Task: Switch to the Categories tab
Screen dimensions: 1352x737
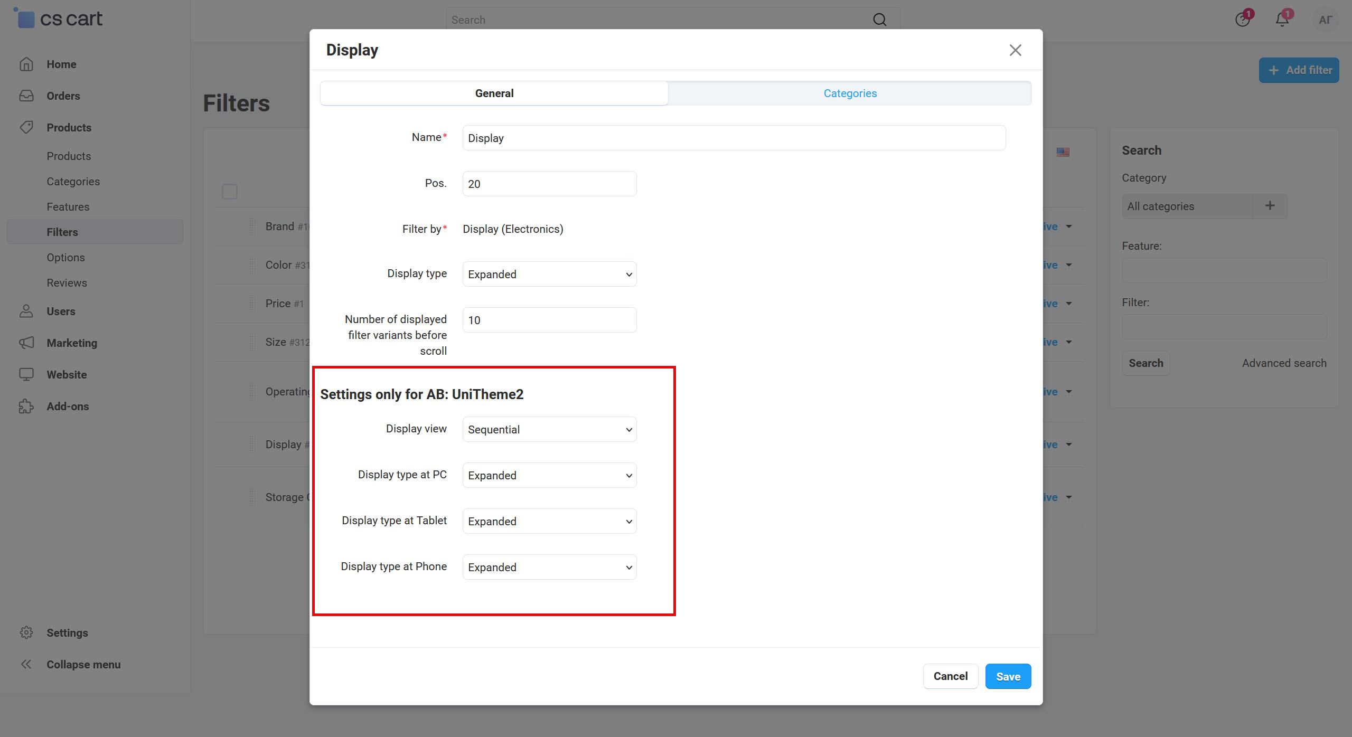Action: (850, 93)
